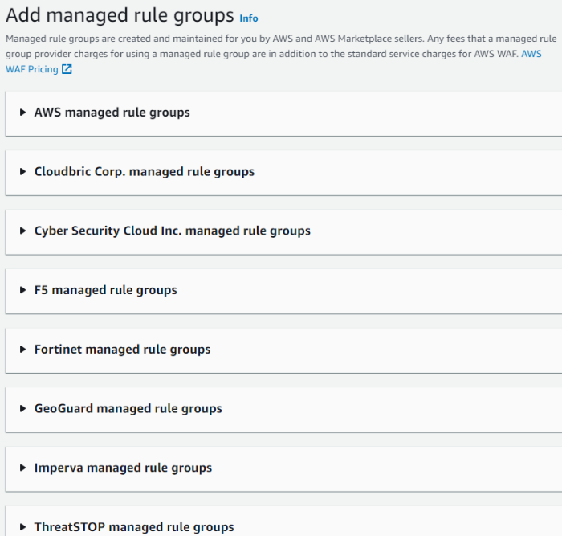Select the 'F5 managed rule groups' heading text
The width and height of the screenshot is (562, 536).
[x=105, y=290]
